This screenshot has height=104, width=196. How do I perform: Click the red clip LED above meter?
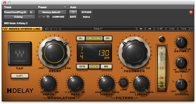(162, 39)
